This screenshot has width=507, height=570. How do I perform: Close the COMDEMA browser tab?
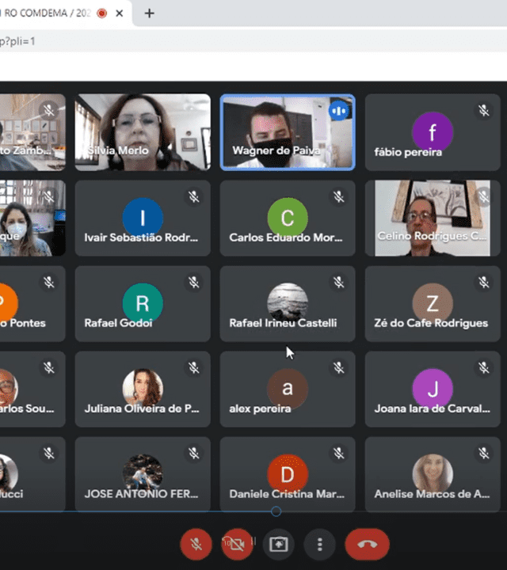(120, 13)
